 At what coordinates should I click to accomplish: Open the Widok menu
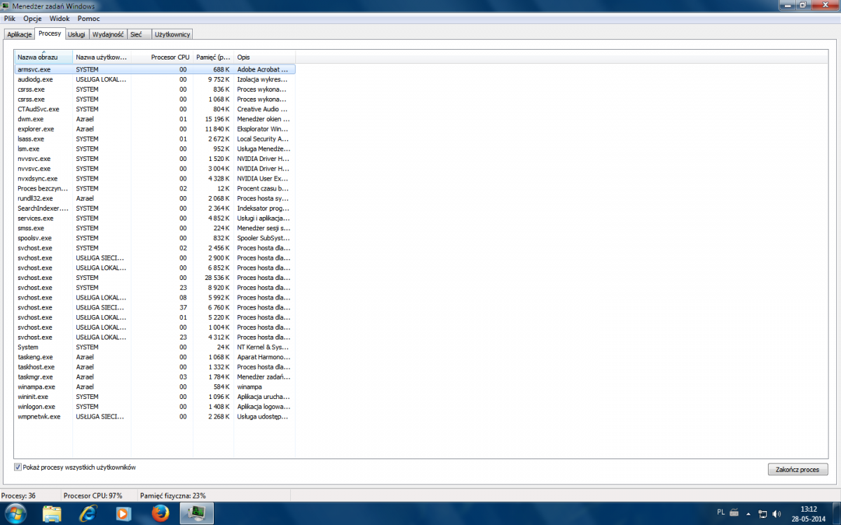tap(60, 18)
